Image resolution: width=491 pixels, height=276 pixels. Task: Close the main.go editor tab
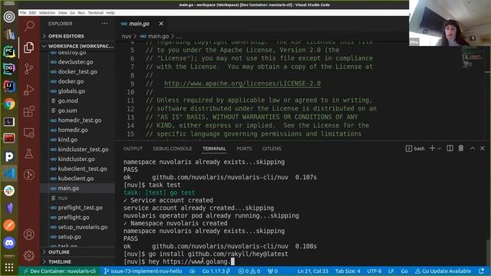pyautogui.click(x=161, y=24)
